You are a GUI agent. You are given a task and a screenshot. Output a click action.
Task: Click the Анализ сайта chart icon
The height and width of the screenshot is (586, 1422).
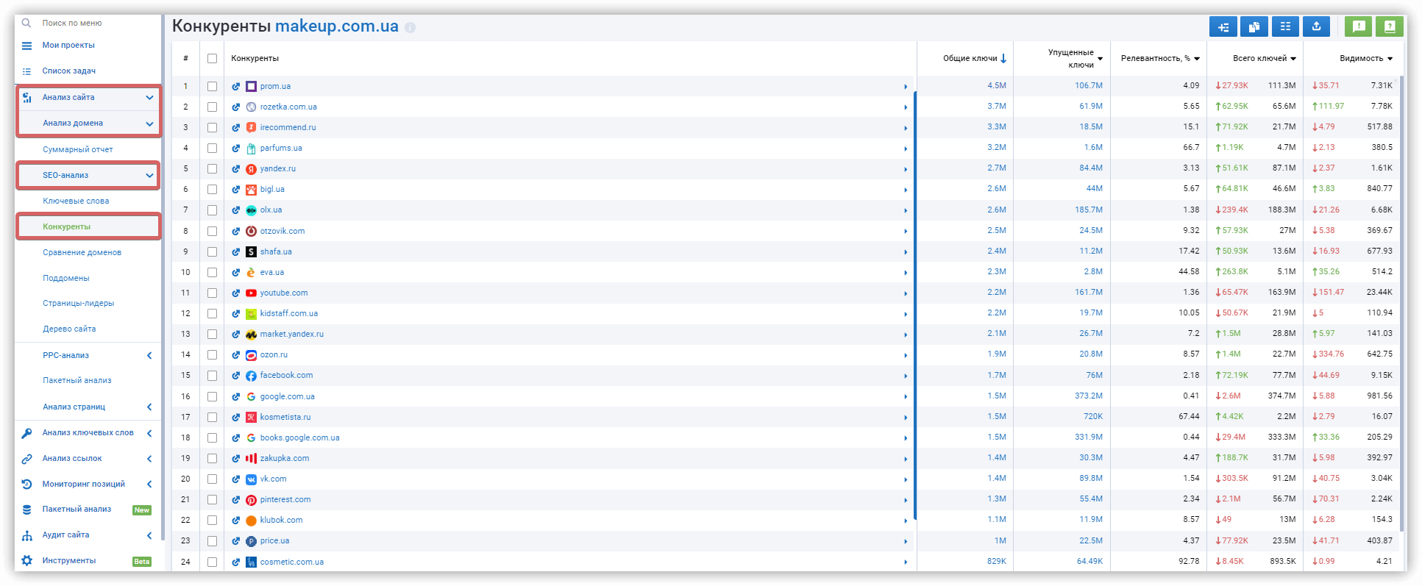click(x=26, y=97)
